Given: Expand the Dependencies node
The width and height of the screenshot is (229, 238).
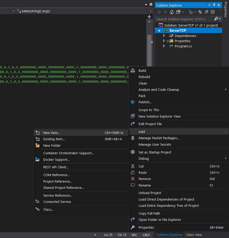Looking at the screenshot, I should click(164, 36).
